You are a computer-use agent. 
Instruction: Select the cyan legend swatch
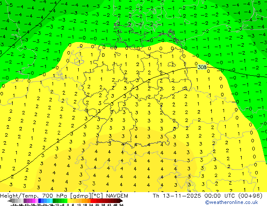tap(51, 201)
